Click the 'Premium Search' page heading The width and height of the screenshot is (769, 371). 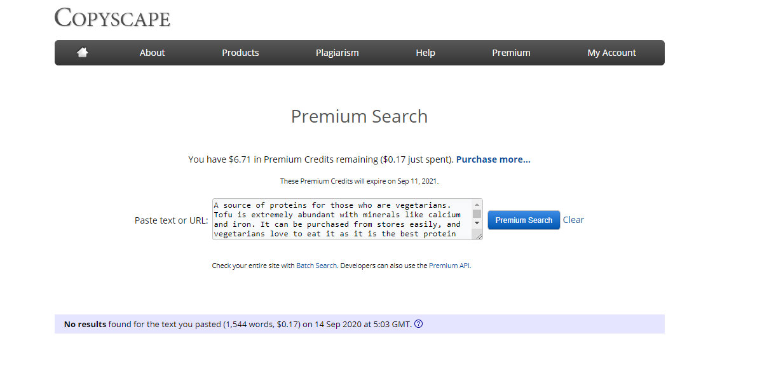(359, 117)
